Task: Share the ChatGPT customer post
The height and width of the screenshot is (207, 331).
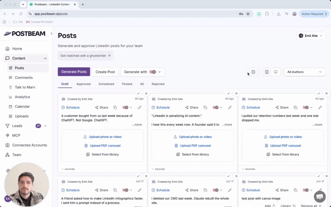Action: 102,107
